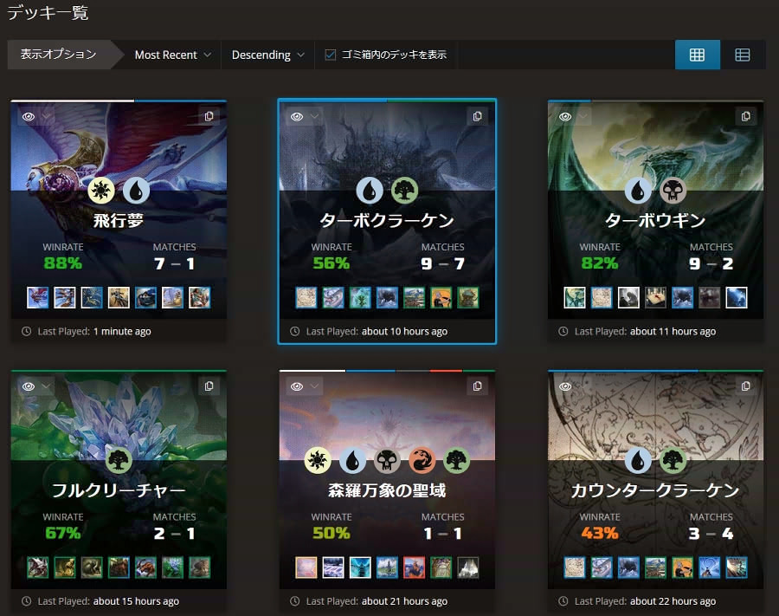Click blue mana icon on ターボウギン
Screen dimensions: 779x616
point(638,191)
